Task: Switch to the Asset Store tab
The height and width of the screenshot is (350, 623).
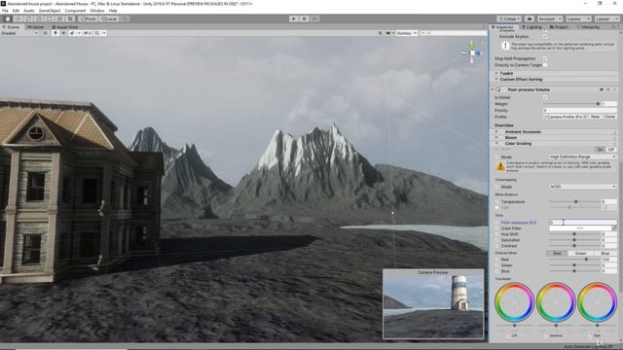Action: coord(65,27)
